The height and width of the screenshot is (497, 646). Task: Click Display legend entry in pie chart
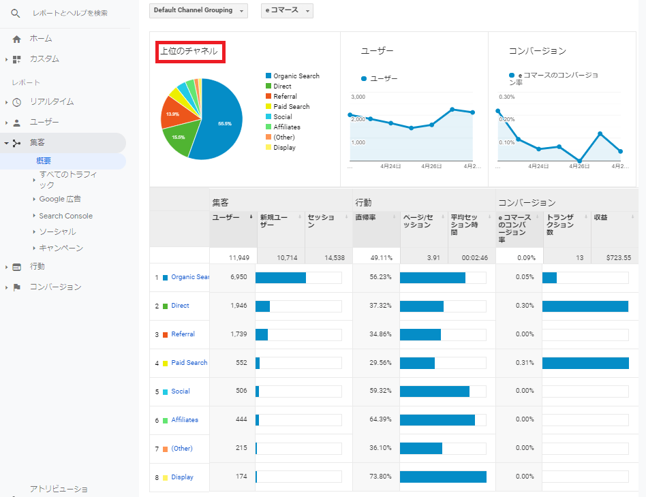coord(281,148)
